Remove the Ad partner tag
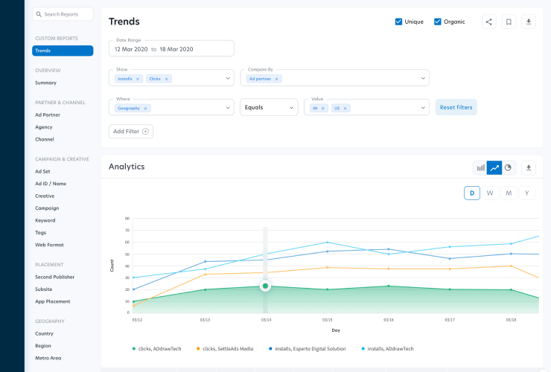The image size is (551, 372). (x=276, y=79)
